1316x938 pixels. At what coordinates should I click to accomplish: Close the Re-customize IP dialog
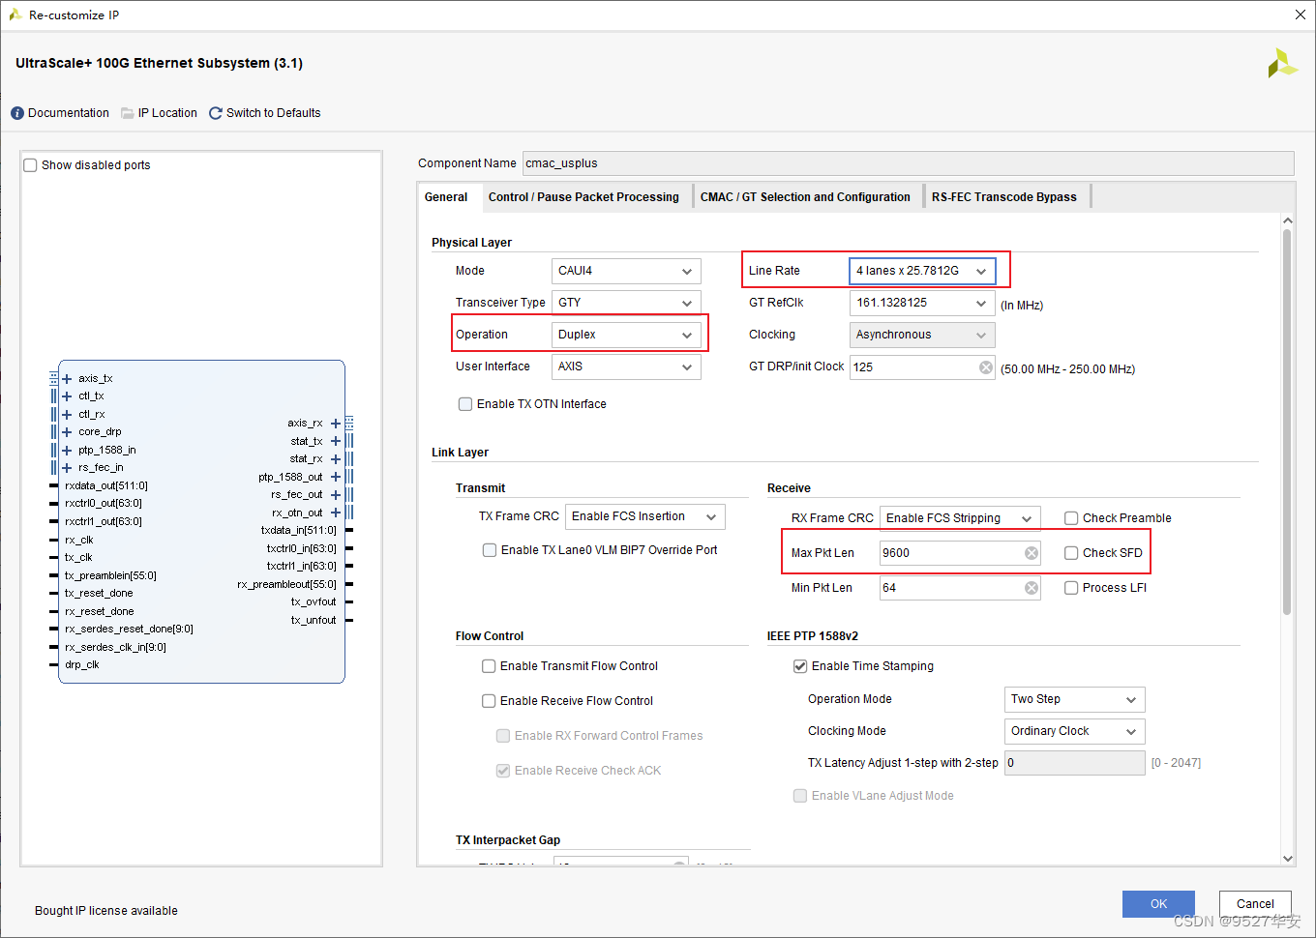[x=1301, y=15]
